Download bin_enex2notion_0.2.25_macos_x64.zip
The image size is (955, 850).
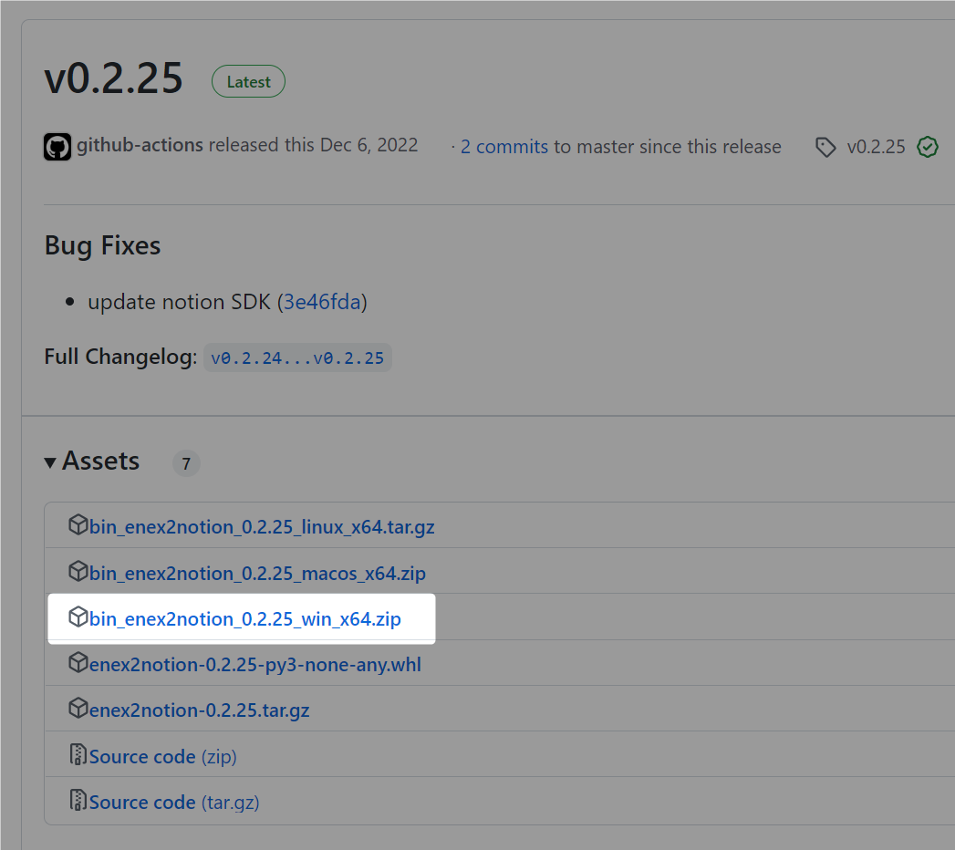pyautogui.click(x=257, y=573)
